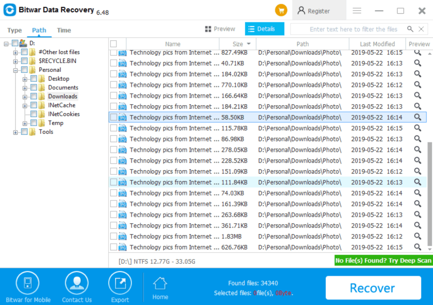This screenshot has height=305, width=433.
Task: Check the Tools folder checkbox
Action: (24, 132)
